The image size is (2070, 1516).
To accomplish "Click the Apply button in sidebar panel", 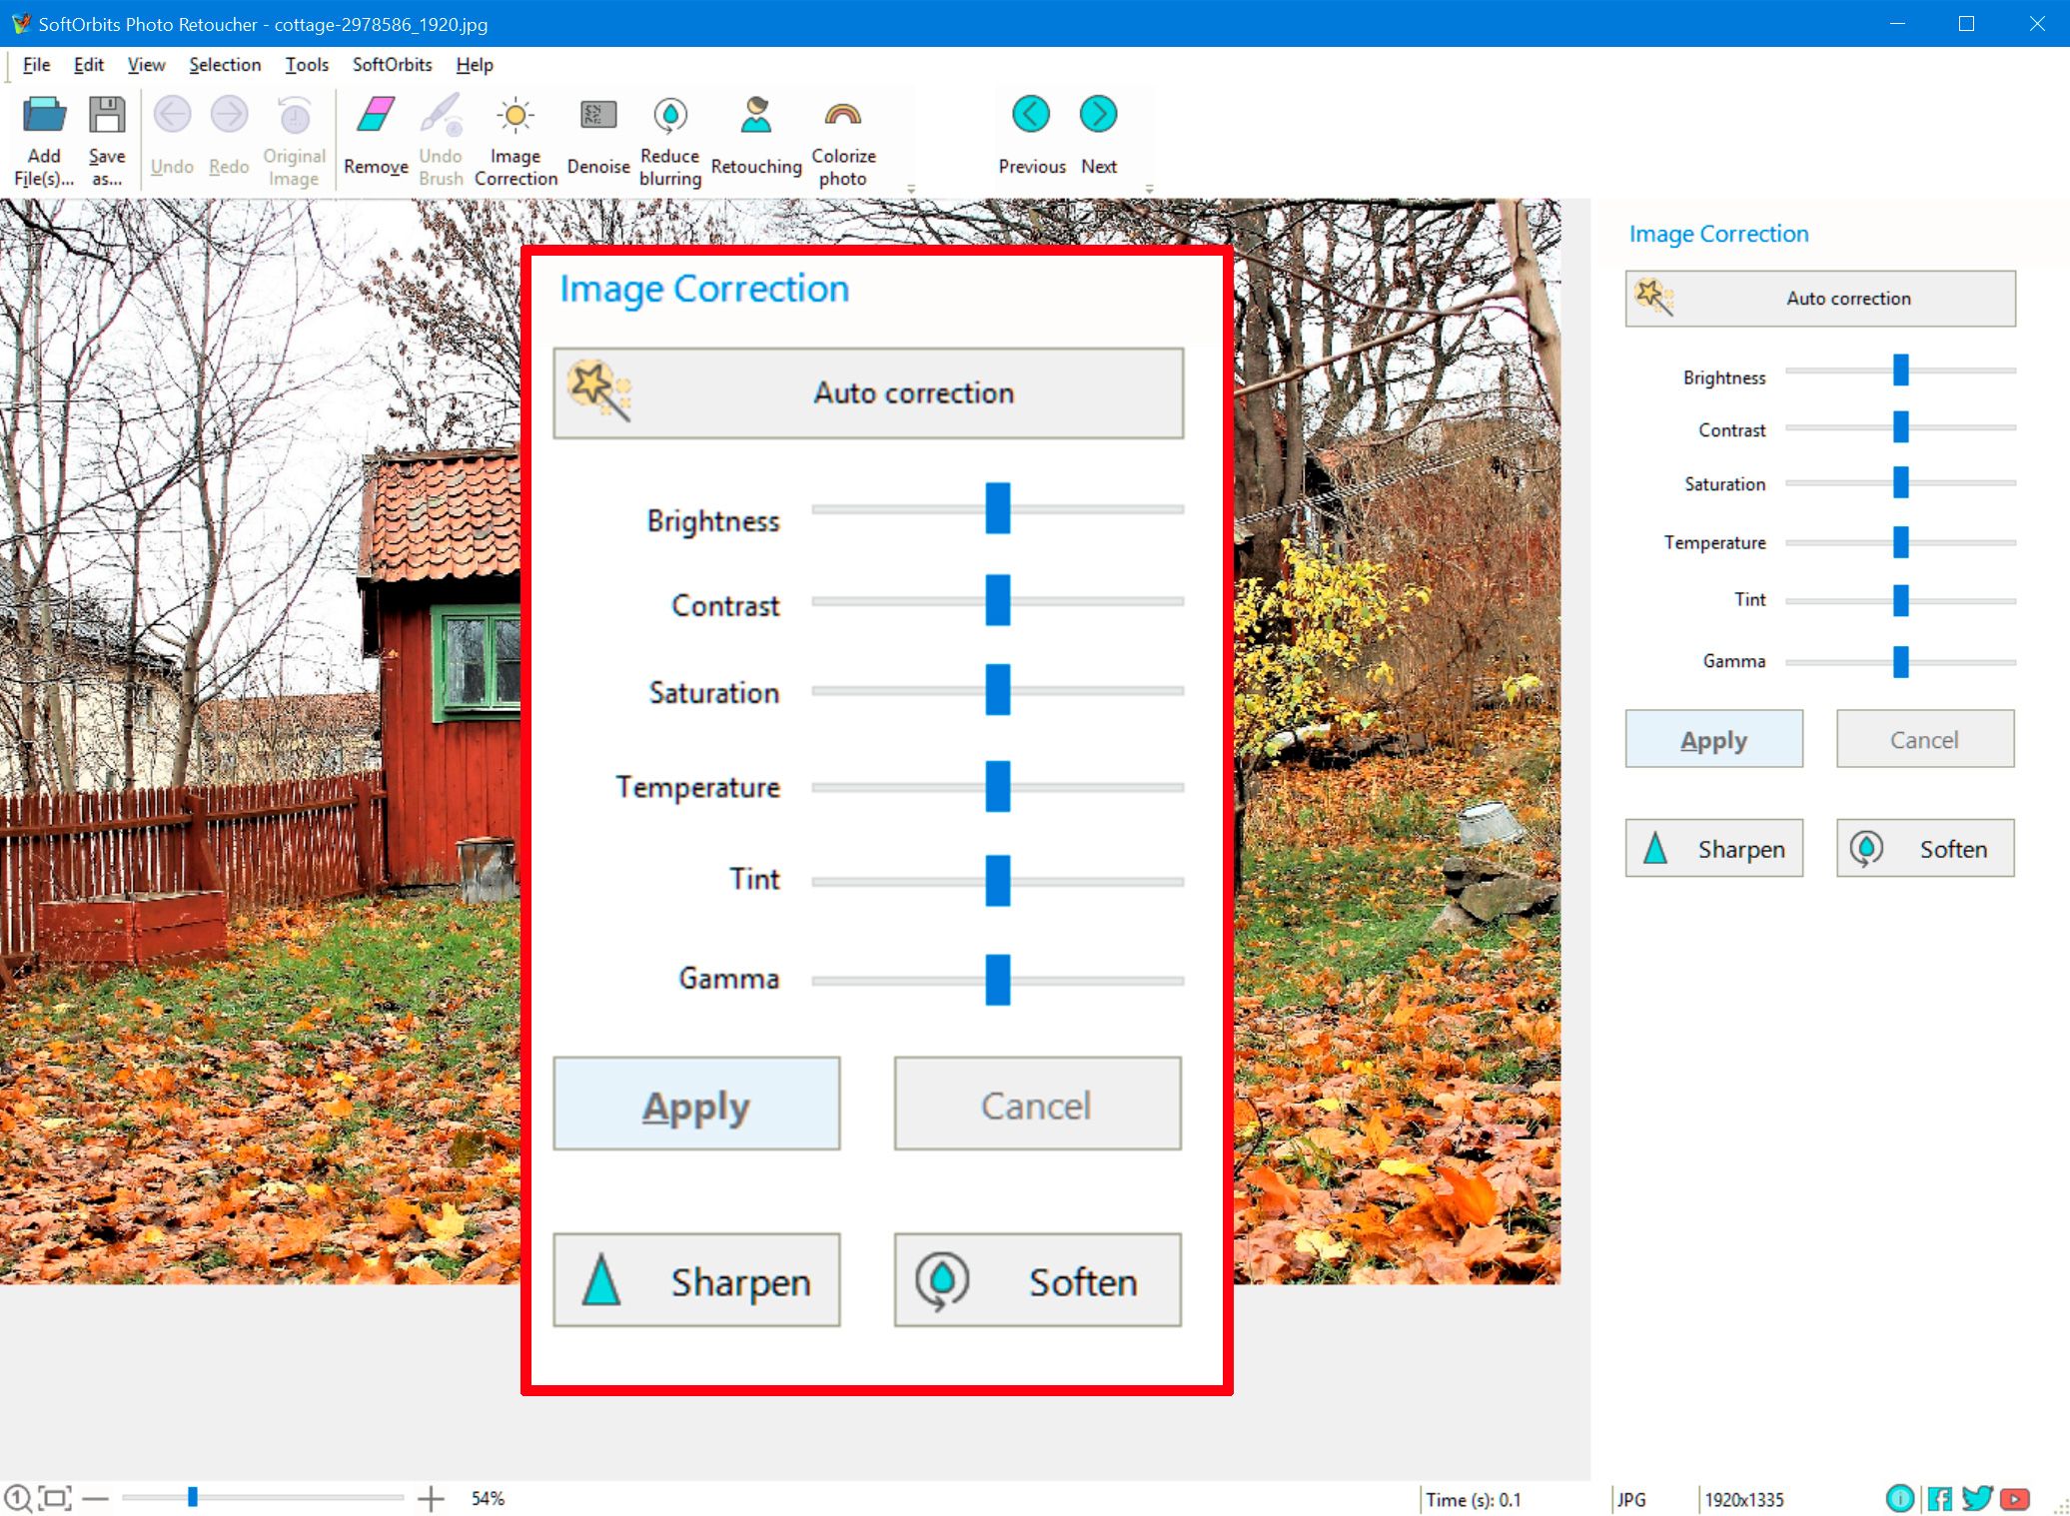I will click(x=1714, y=737).
